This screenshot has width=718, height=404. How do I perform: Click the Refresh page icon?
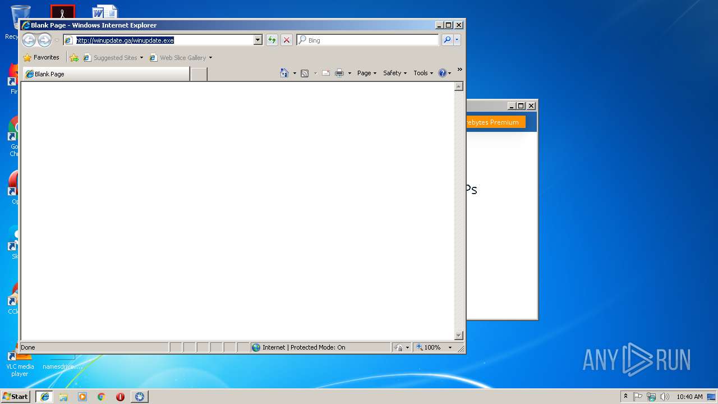272,40
